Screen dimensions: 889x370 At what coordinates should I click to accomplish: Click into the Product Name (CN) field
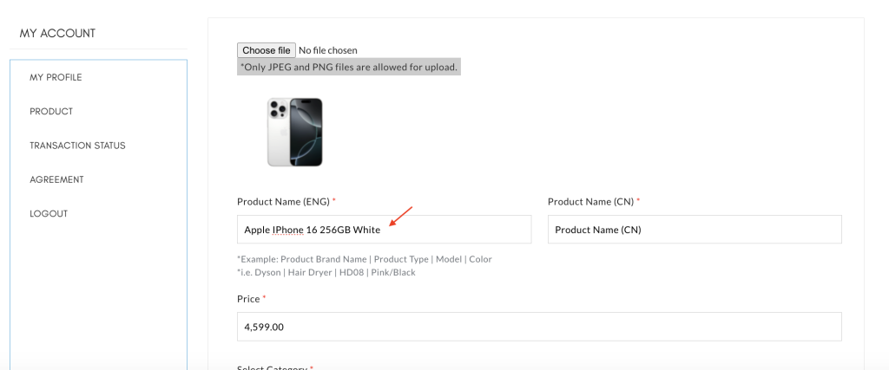(695, 229)
